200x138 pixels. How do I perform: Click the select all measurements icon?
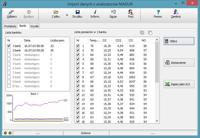(x=142, y=33)
